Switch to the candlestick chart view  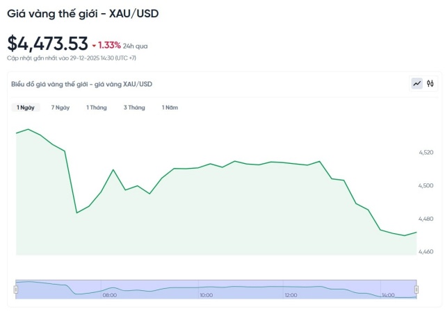coord(430,83)
